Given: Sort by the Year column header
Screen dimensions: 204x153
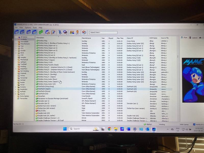Looking at the screenshot, I should pos(104,38).
